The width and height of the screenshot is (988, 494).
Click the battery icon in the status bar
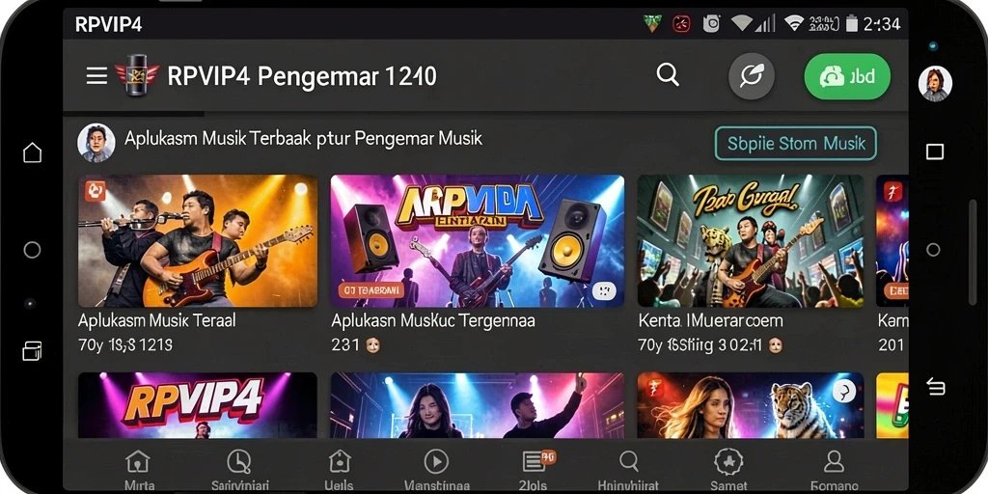tap(852, 24)
